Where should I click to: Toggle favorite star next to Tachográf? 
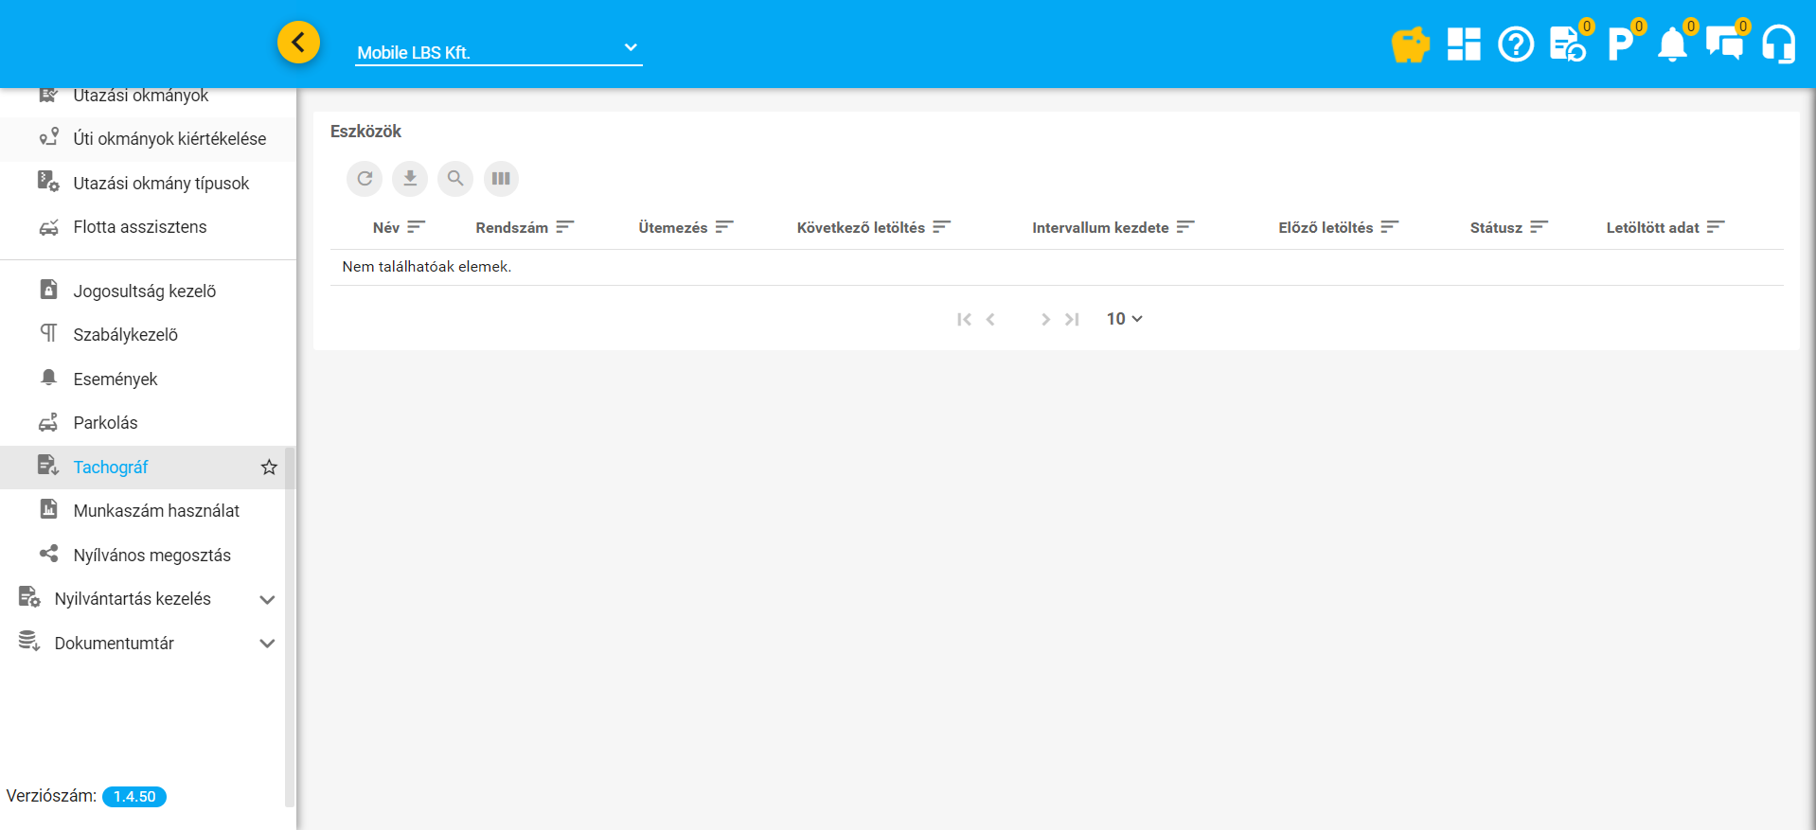pos(269,468)
